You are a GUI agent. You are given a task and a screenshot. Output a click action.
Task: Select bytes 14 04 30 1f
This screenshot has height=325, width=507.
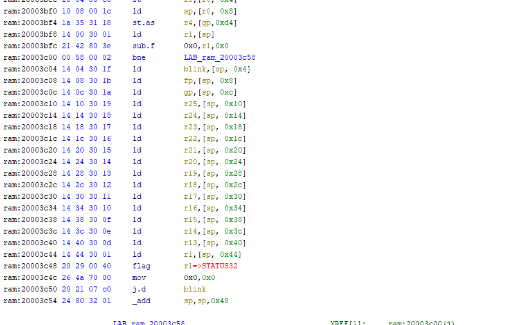tap(86, 70)
